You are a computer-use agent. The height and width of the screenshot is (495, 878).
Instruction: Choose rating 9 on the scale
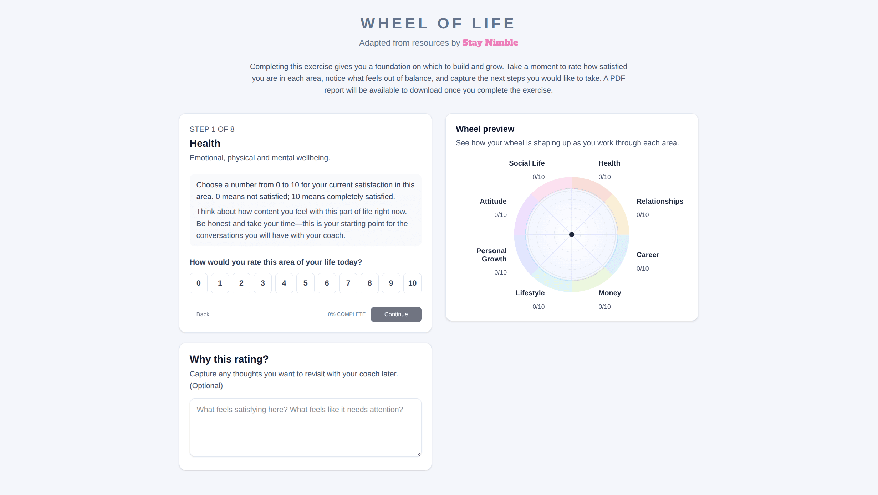tap(391, 283)
